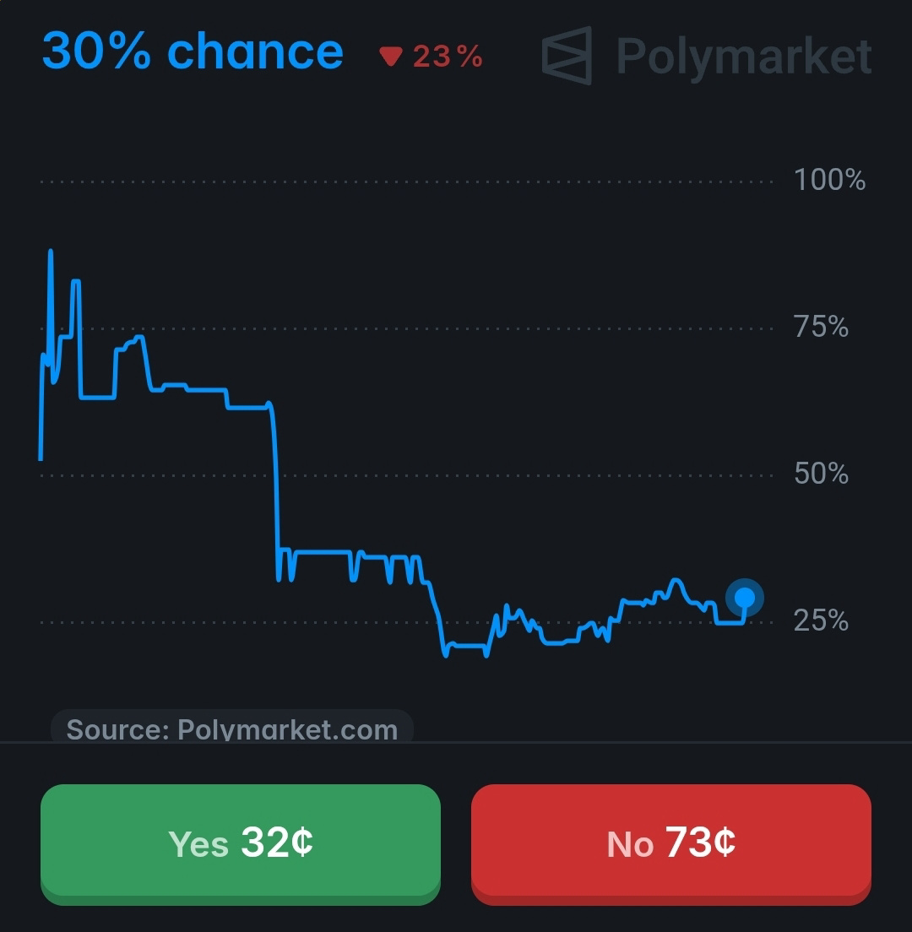Click the red down-triangle change indicator
Screen dimensions: 912x932
tap(391, 57)
